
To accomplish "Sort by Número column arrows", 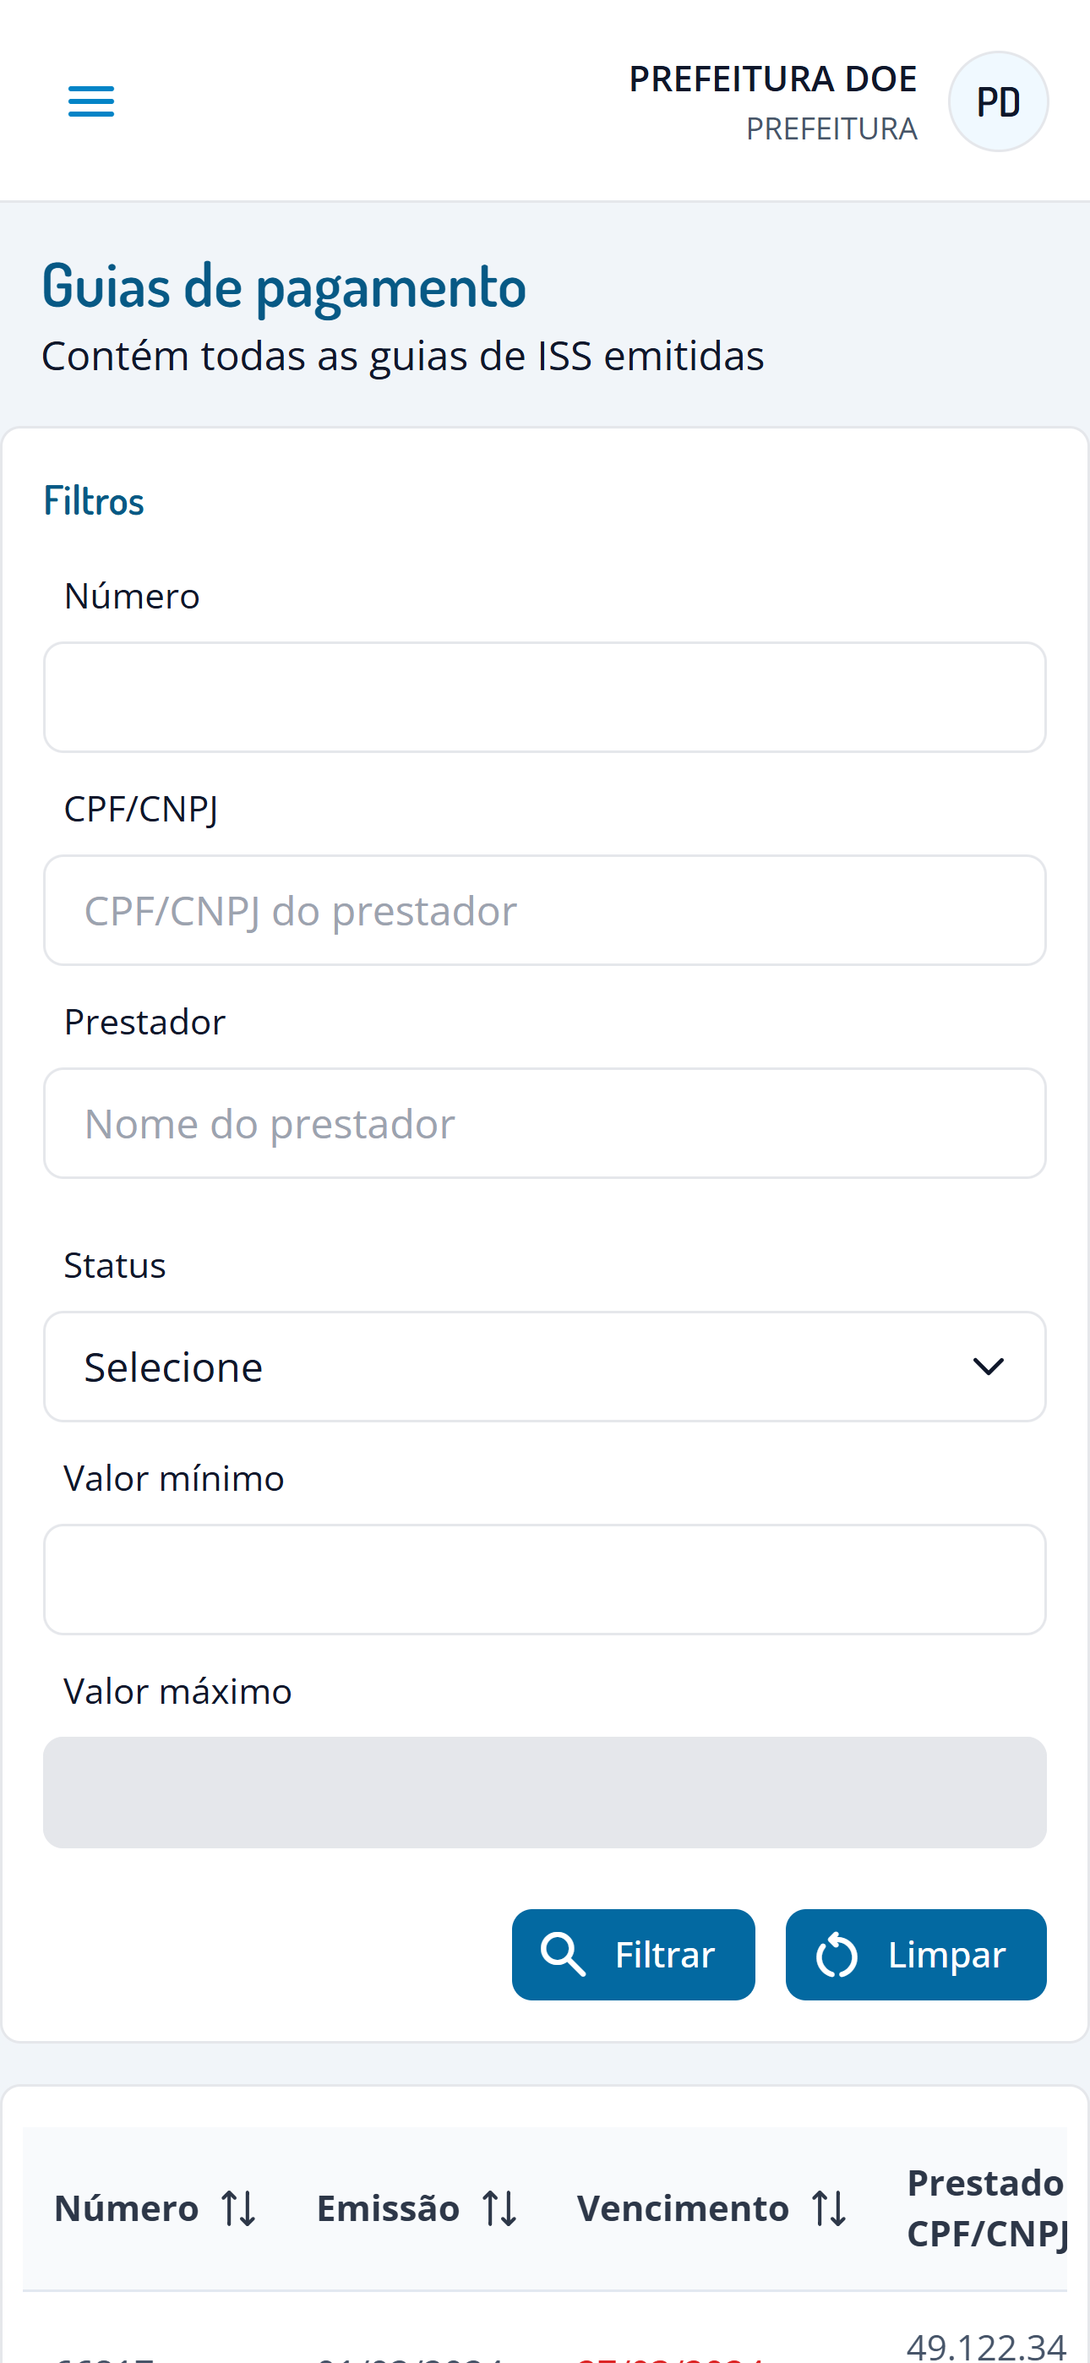I will click(x=238, y=2208).
